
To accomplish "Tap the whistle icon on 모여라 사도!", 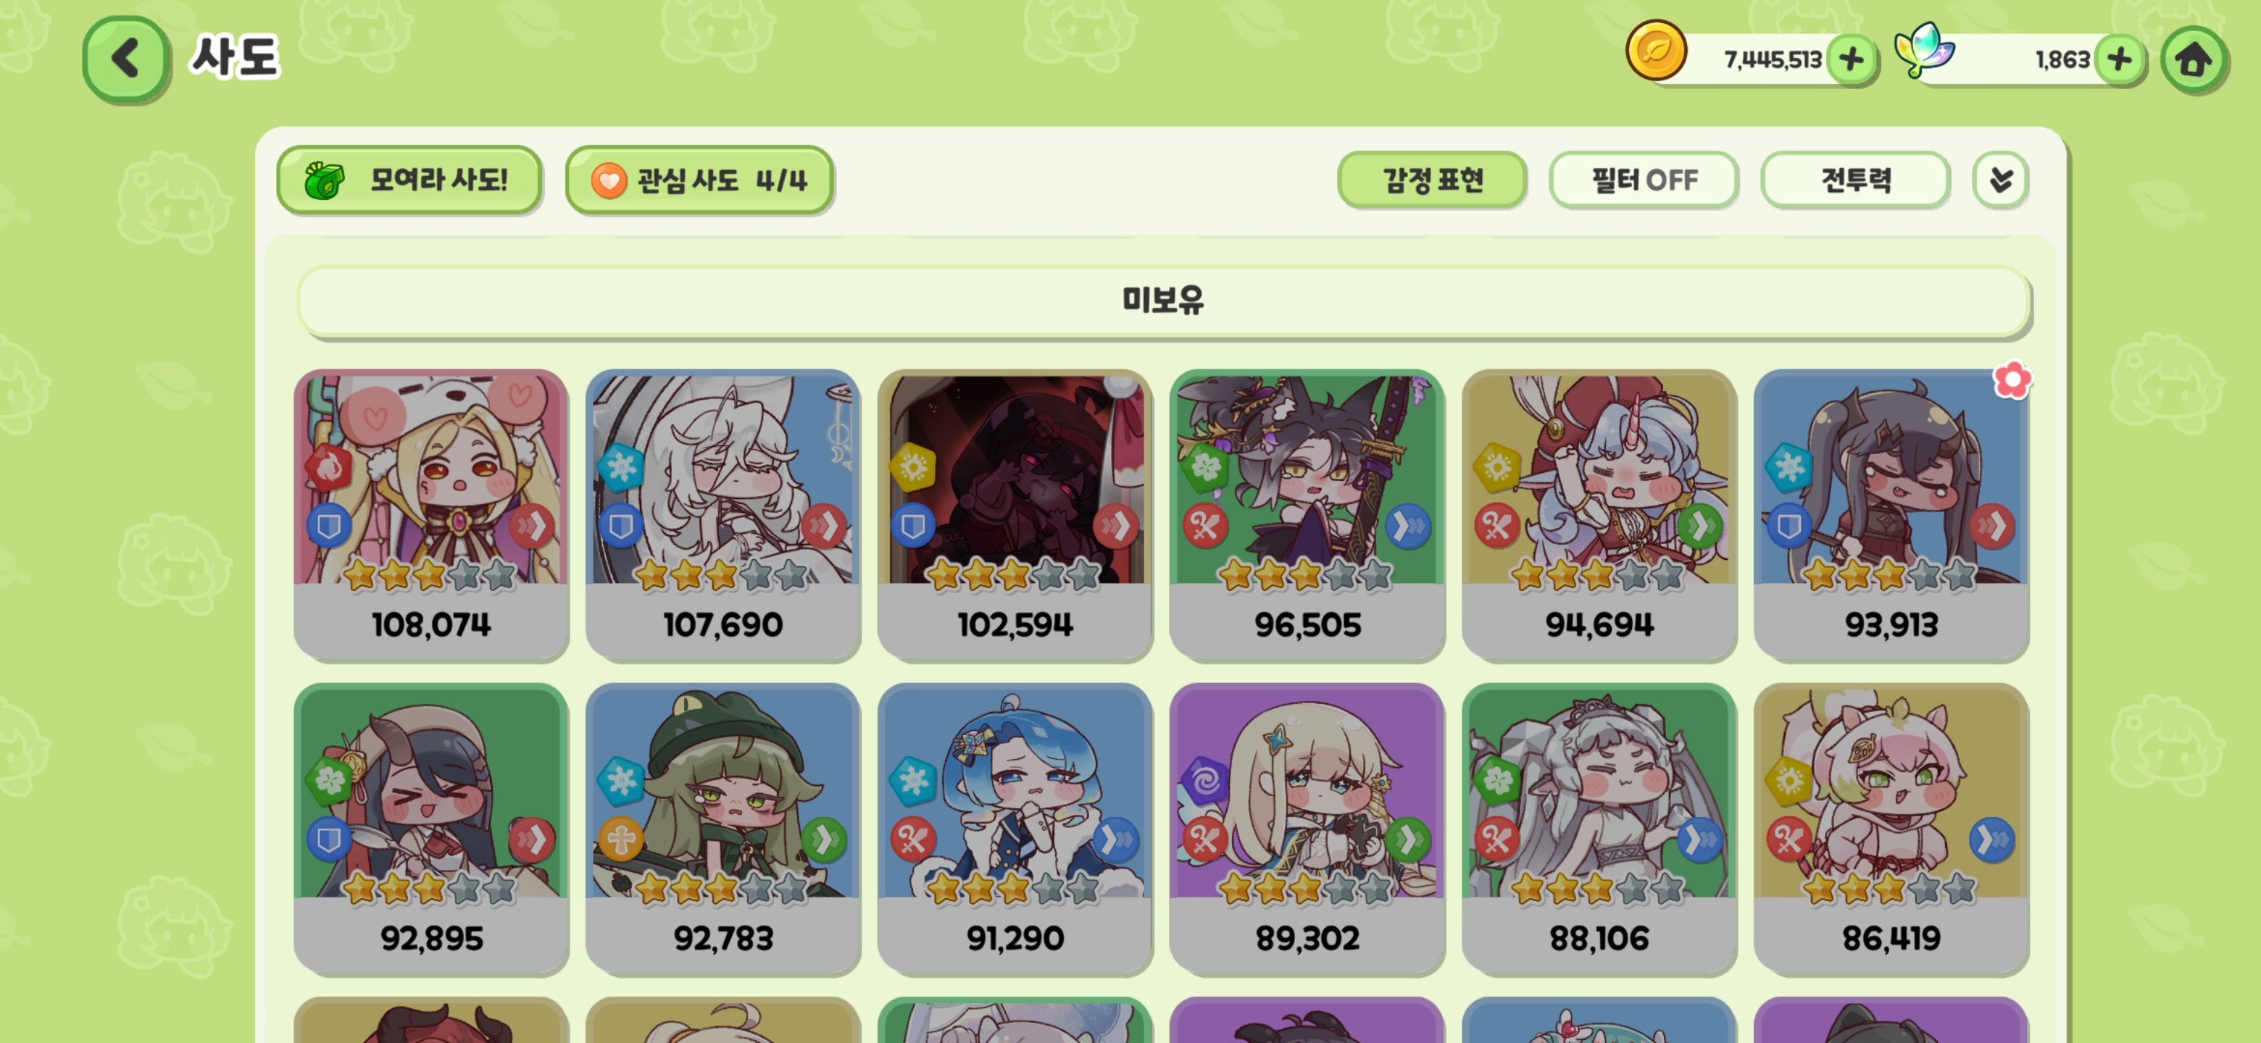I will tap(324, 180).
